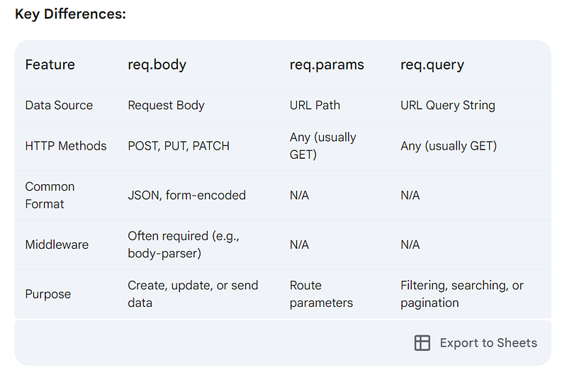The height and width of the screenshot is (375, 567).
Task: Click the Export to Sheets table icon
Action: click(x=422, y=342)
